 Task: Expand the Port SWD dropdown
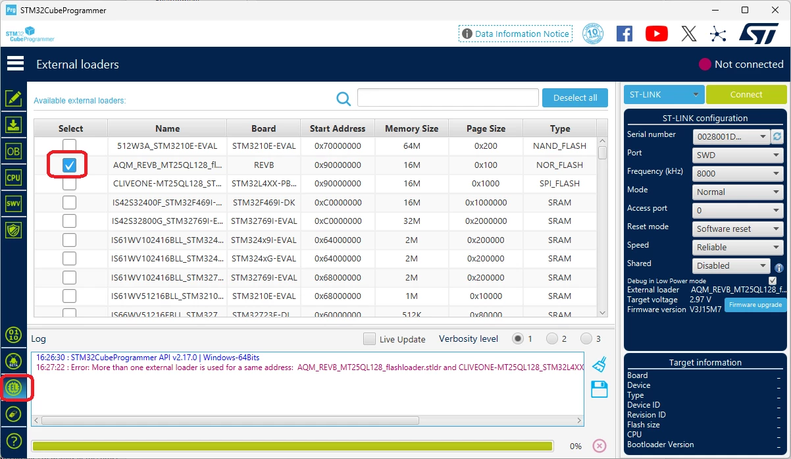(738, 155)
